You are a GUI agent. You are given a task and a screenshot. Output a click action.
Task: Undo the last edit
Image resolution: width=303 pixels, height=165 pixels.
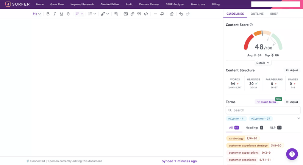(x=181, y=14)
